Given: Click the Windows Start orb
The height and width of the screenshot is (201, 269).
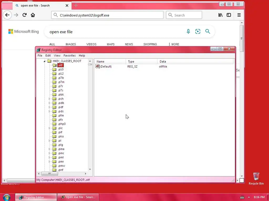Looking at the screenshot, I should point(7,197).
